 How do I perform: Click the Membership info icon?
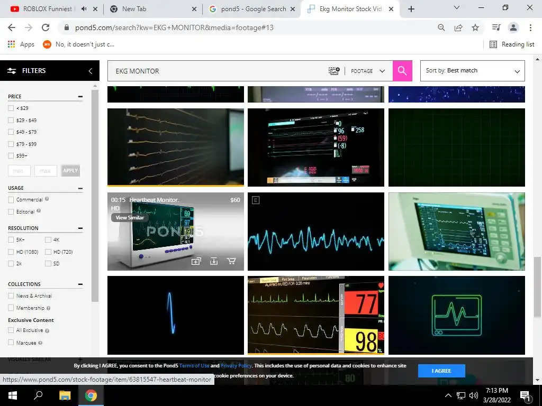tap(48, 308)
